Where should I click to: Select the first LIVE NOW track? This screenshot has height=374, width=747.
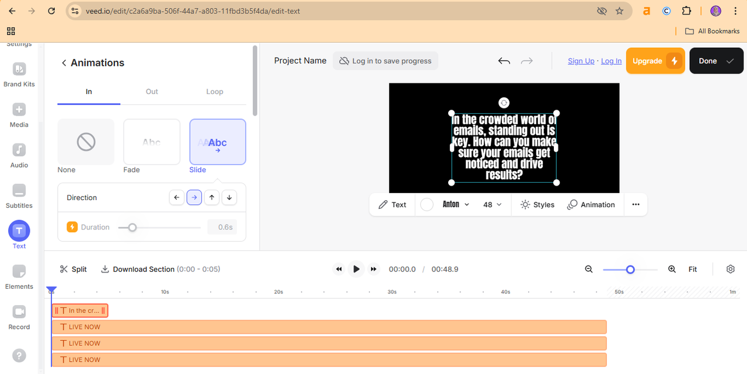tap(329, 327)
